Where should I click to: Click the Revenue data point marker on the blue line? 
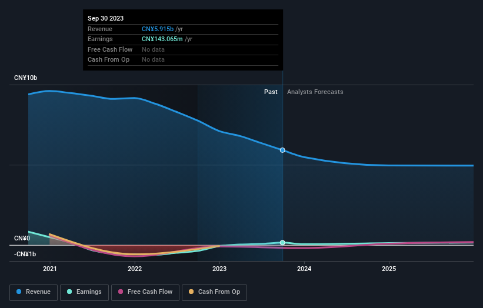click(x=282, y=150)
